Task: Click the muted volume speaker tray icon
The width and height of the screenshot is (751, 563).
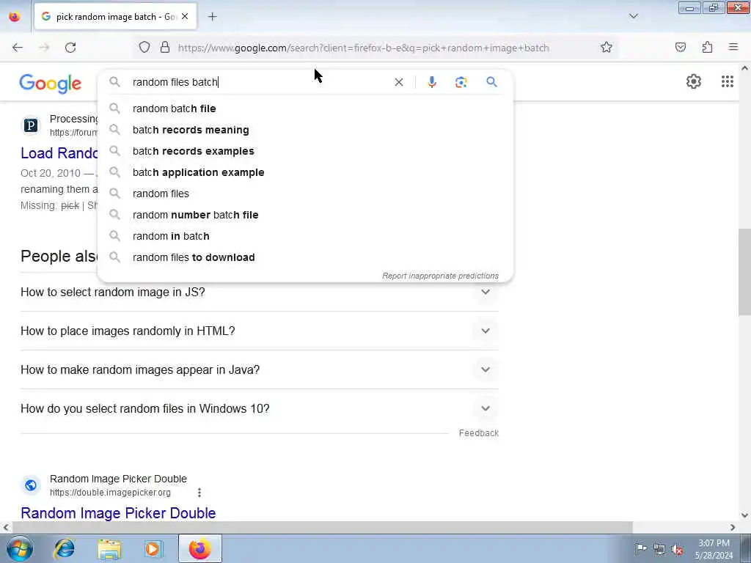Action: point(677,549)
